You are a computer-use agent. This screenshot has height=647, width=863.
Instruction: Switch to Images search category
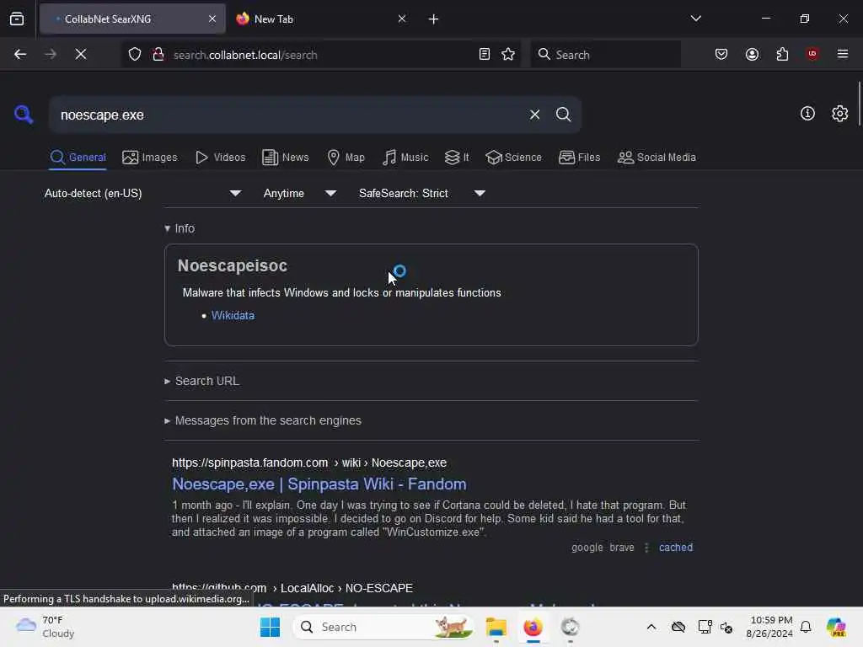[x=150, y=158]
